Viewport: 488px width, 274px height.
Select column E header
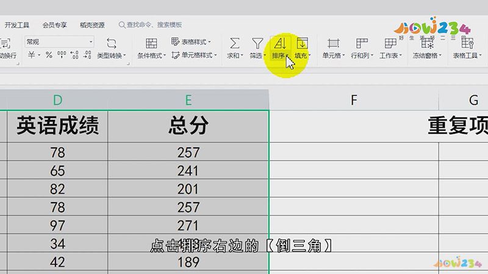(x=188, y=100)
